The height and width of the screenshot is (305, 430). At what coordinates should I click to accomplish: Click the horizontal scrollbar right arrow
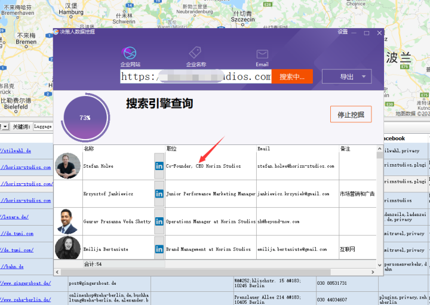click(373, 272)
